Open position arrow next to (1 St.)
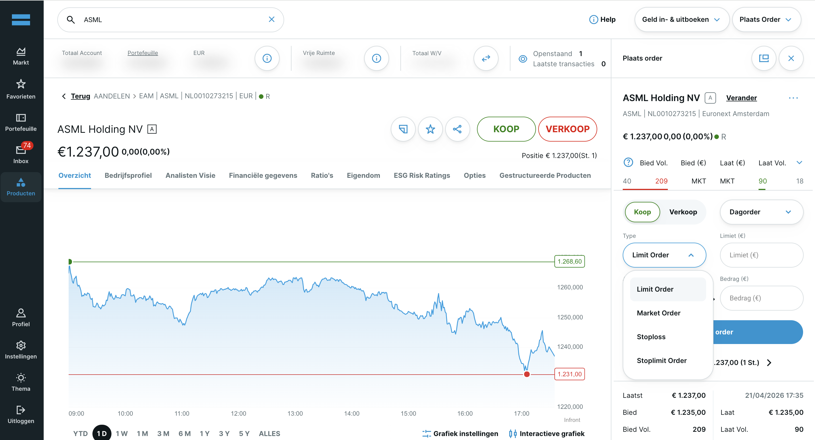The height and width of the screenshot is (440, 815). (769, 363)
